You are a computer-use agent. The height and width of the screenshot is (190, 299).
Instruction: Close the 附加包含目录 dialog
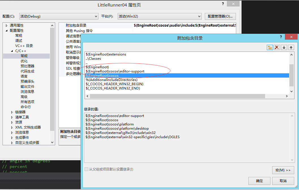(x=291, y=37)
